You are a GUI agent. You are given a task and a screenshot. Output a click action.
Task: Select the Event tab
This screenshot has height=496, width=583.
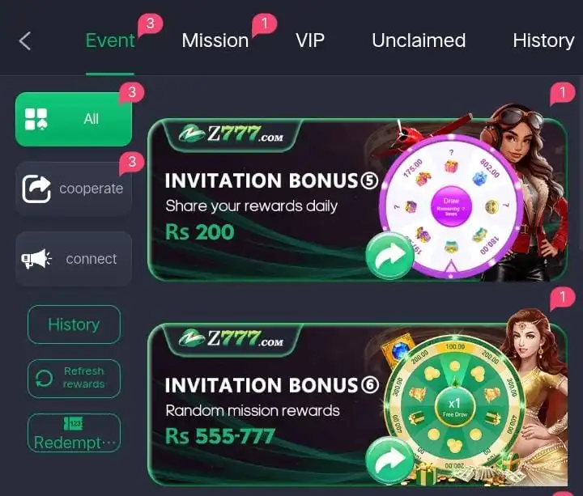click(x=110, y=40)
